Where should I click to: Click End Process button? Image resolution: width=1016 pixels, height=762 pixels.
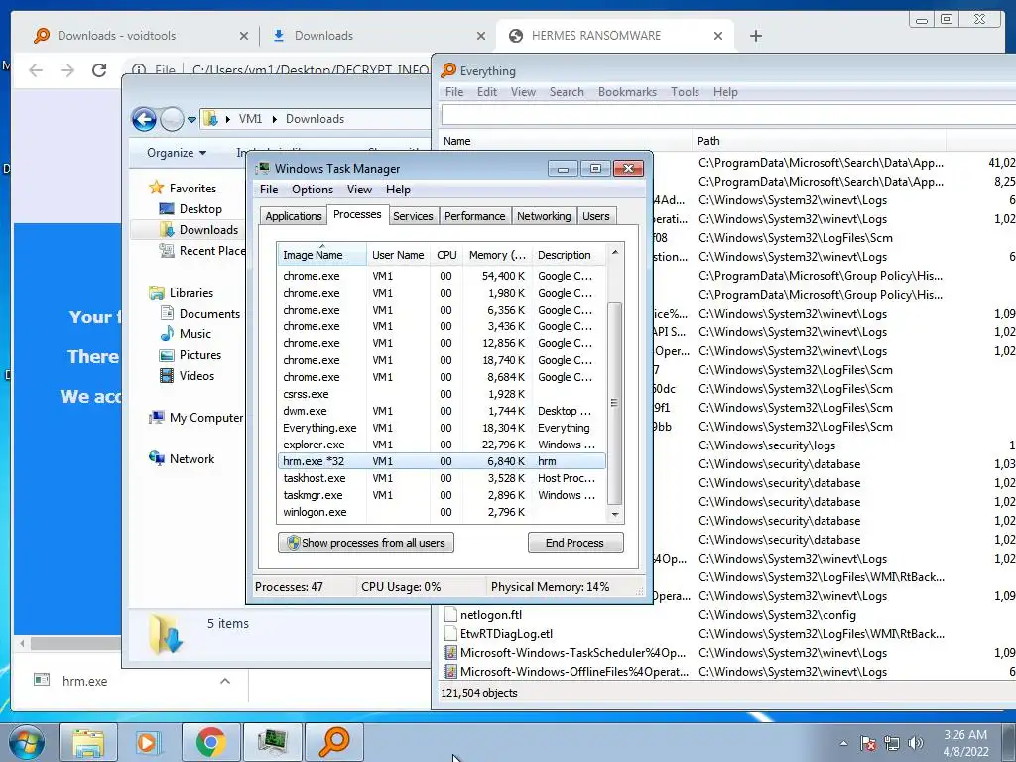tap(575, 543)
